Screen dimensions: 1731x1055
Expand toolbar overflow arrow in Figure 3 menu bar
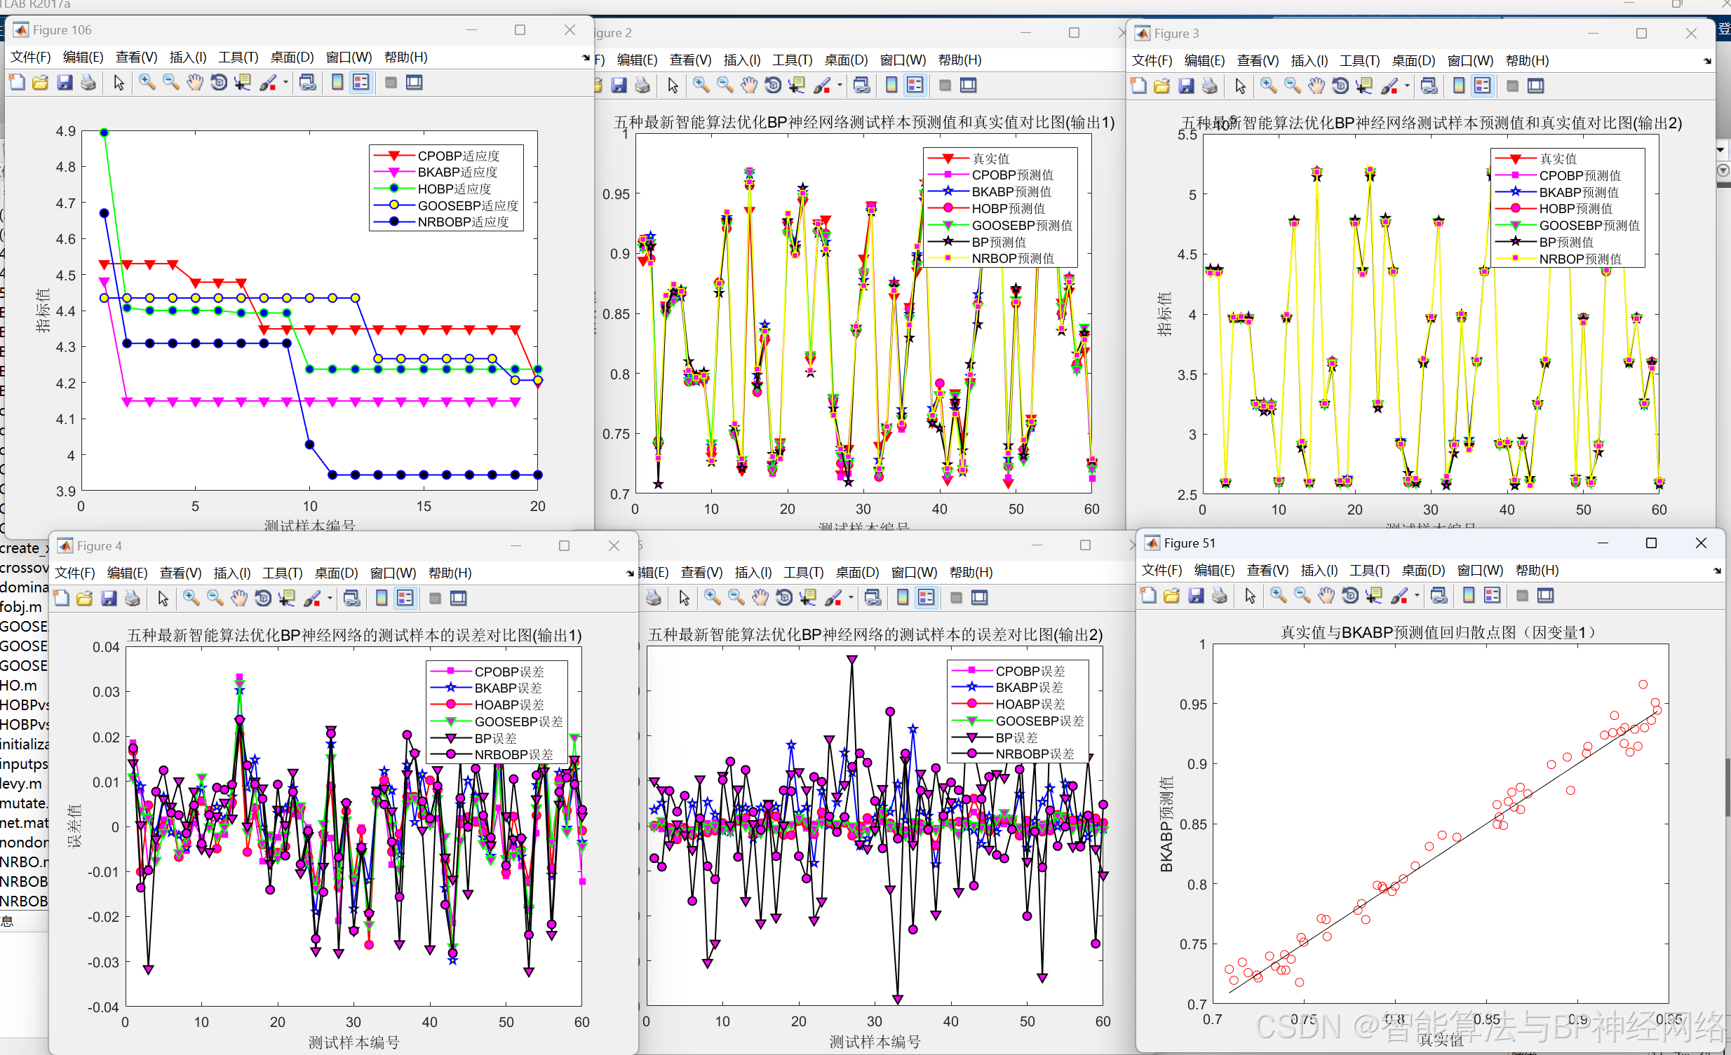pos(1706,61)
